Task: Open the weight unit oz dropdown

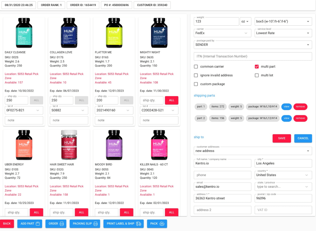Action: tap(245, 22)
